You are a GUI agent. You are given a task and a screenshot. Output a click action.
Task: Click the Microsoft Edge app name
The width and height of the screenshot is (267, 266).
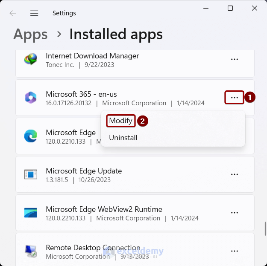[x=70, y=133]
